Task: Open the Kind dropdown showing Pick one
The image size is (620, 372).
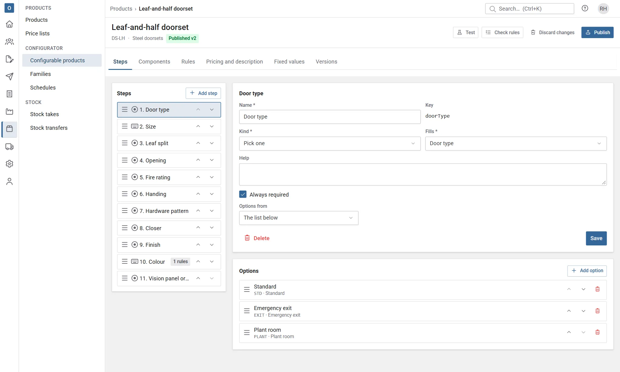Action: pyautogui.click(x=330, y=143)
